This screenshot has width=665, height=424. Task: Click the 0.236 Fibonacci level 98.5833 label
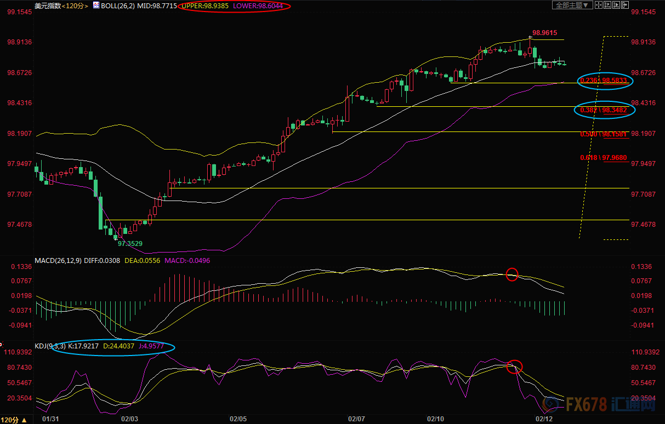605,81
